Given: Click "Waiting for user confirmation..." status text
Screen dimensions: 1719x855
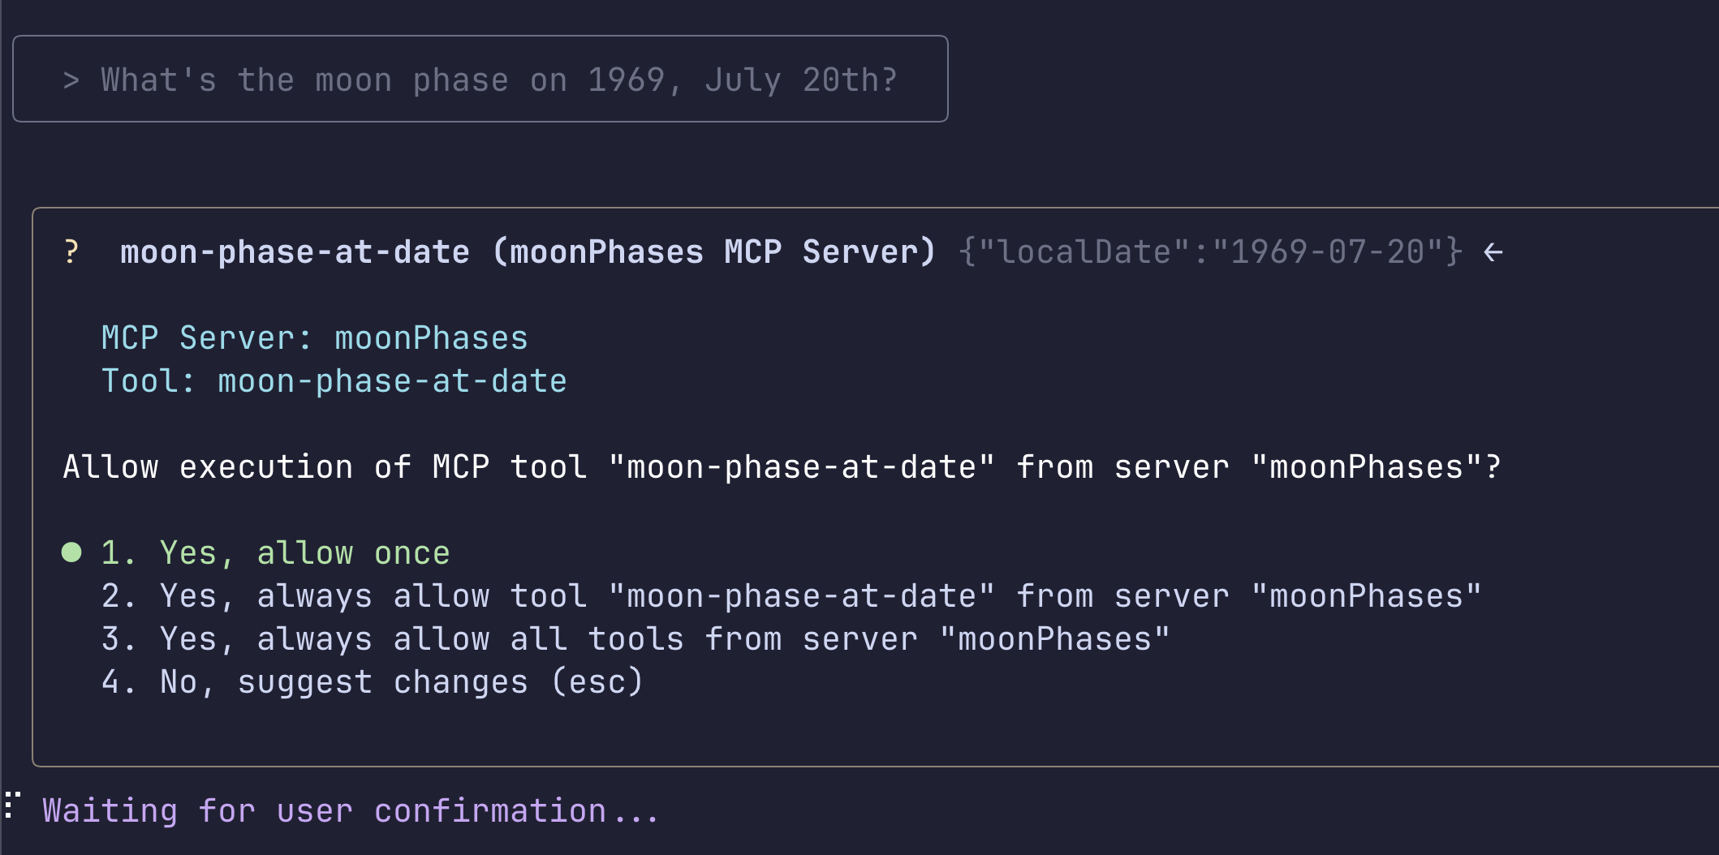Looking at the screenshot, I should (x=351, y=811).
